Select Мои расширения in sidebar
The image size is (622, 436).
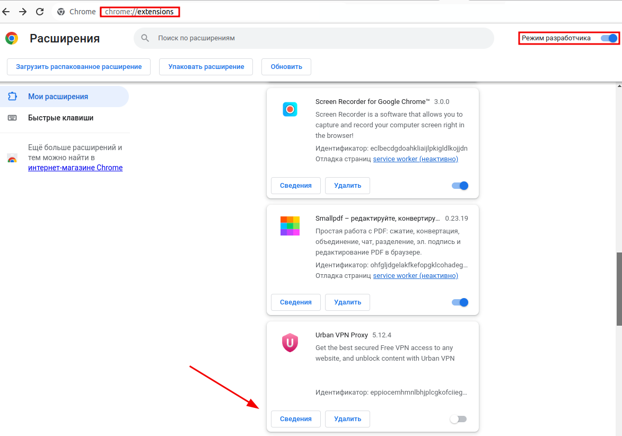[x=64, y=97]
